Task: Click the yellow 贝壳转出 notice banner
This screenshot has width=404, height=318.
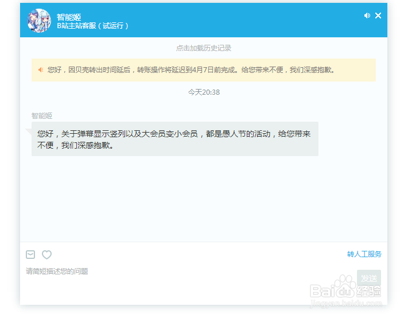Action: click(204, 70)
